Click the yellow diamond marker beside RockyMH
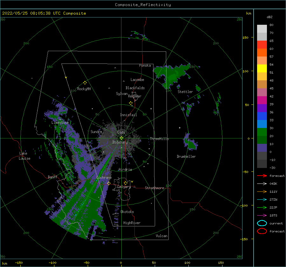Screen dimensions: 286x267 tap(85, 83)
